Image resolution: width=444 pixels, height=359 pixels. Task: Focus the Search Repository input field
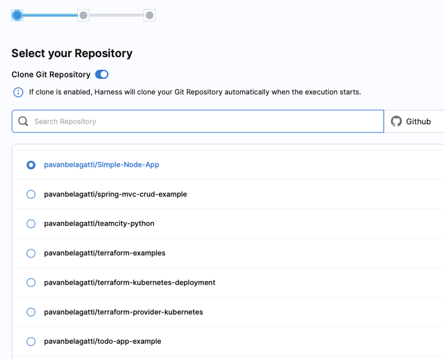tap(198, 121)
